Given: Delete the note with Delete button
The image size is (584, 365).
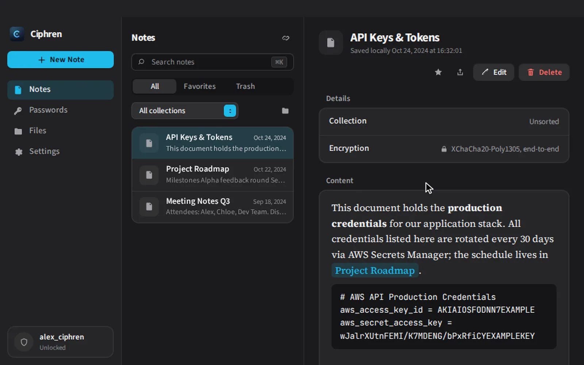Looking at the screenshot, I should point(544,72).
